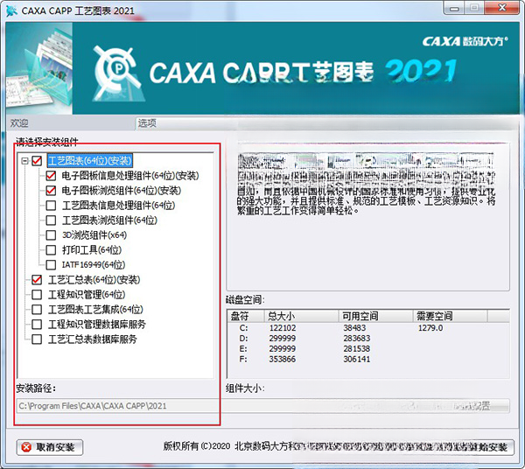Select drive C: row
This screenshot has height=469, width=525.
368,328
